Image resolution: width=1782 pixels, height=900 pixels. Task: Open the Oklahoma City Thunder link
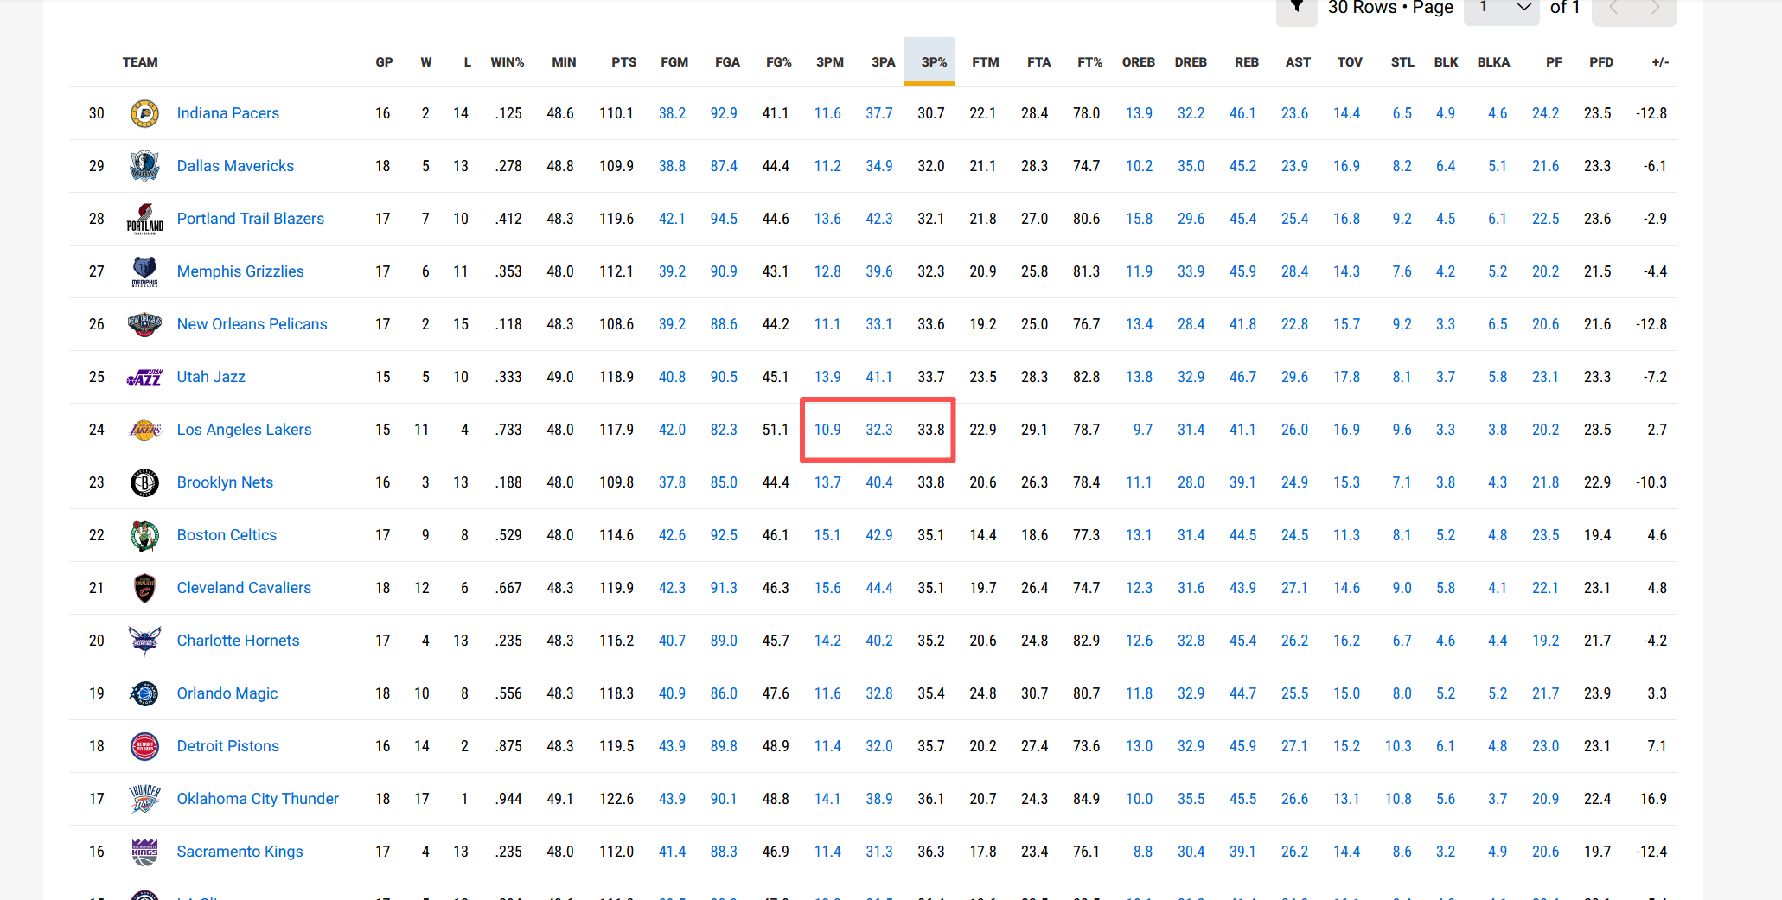pyautogui.click(x=258, y=799)
